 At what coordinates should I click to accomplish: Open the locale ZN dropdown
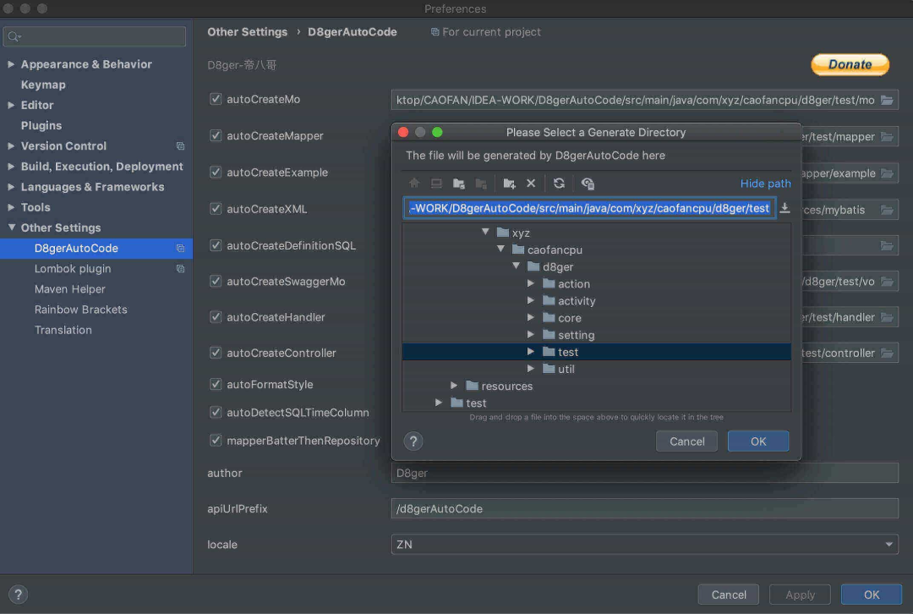tap(644, 545)
